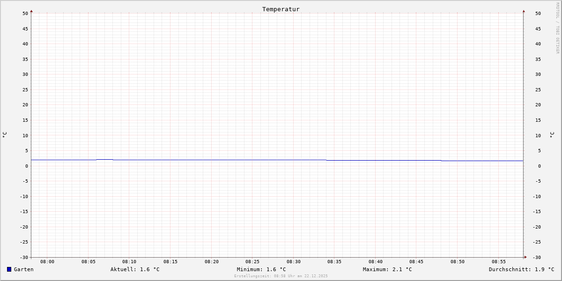Click the Erstellungszeit timestamp footer text

(281, 276)
